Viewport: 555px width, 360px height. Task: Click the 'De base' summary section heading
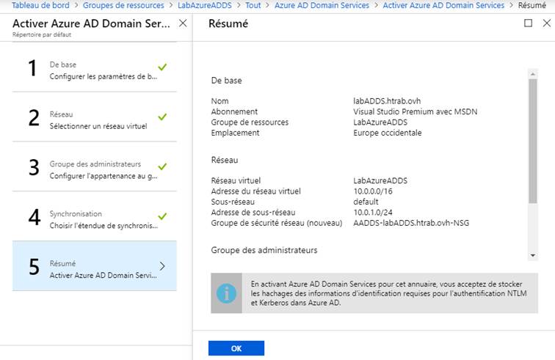[x=226, y=80]
